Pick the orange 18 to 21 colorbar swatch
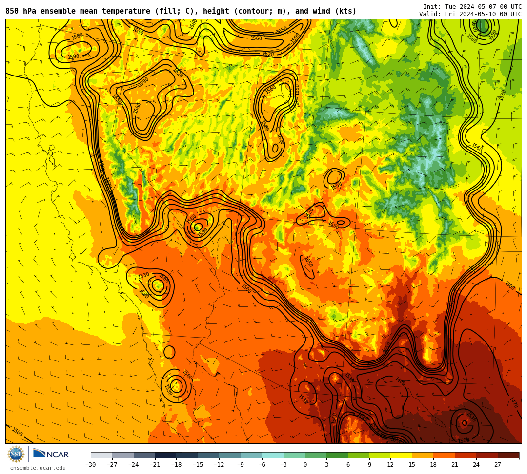Image resolution: width=527 pixels, height=474 pixels. [x=445, y=455]
